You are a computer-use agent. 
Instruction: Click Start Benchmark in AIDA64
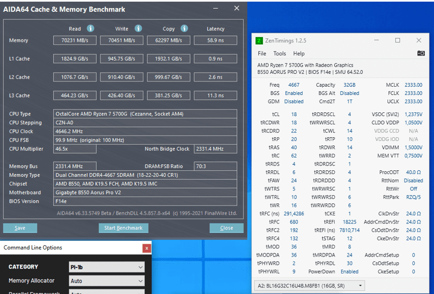pos(124,228)
